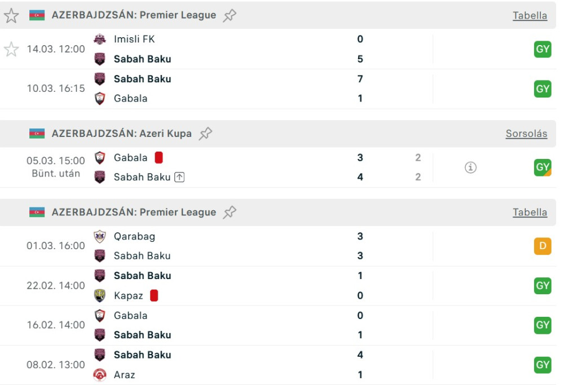Screen dimensions: 564x385
Task: Pin the lower Premier League section
Action: click(230, 213)
